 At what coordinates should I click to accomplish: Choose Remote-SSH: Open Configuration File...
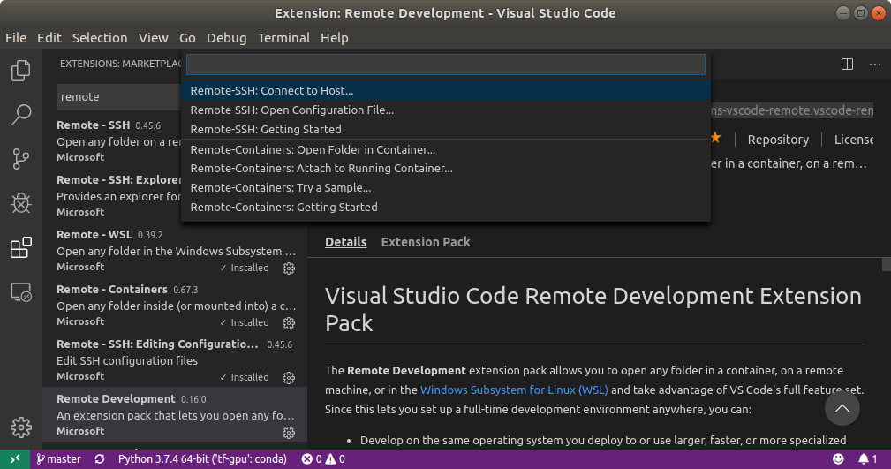point(445,110)
